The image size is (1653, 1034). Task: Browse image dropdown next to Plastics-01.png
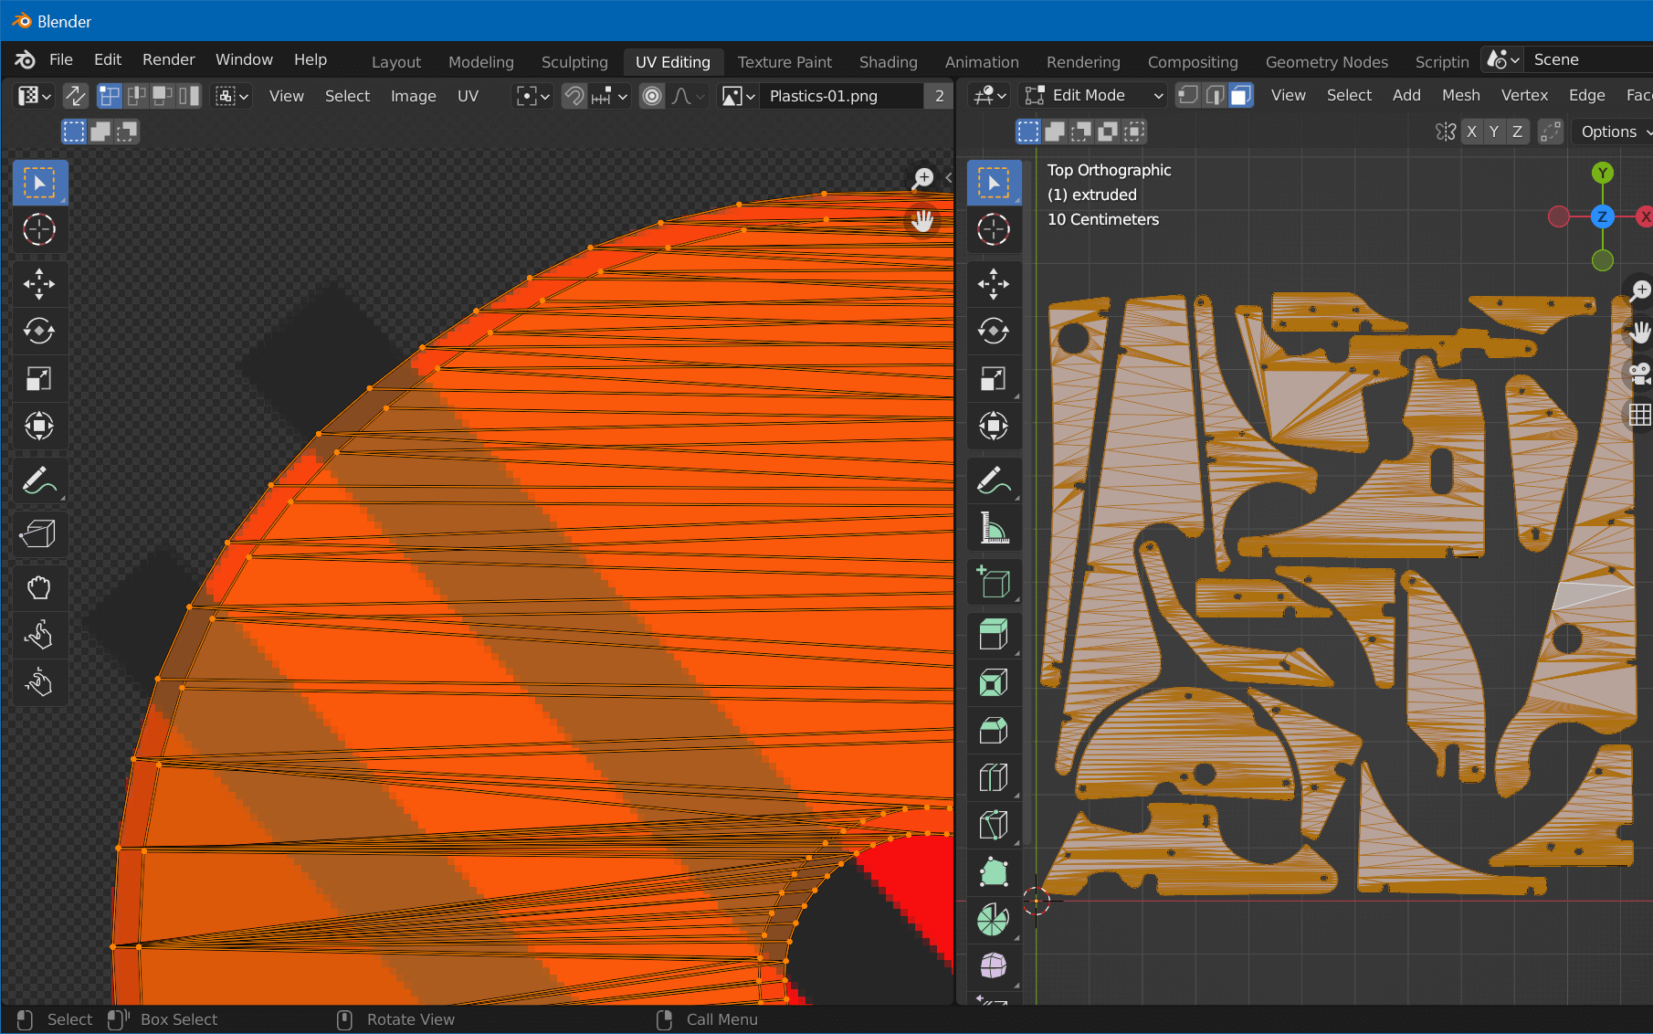click(738, 96)
